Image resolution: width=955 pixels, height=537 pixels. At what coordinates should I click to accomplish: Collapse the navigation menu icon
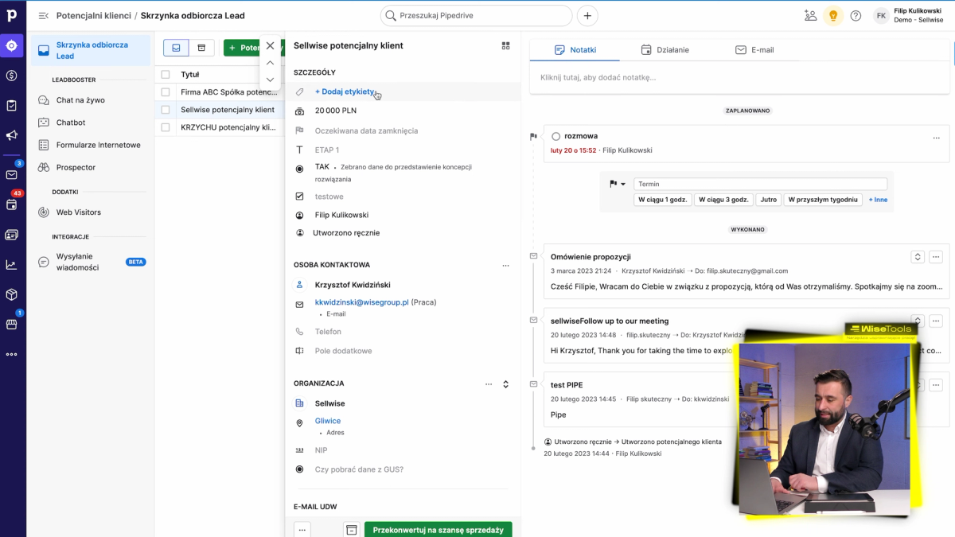43,16
